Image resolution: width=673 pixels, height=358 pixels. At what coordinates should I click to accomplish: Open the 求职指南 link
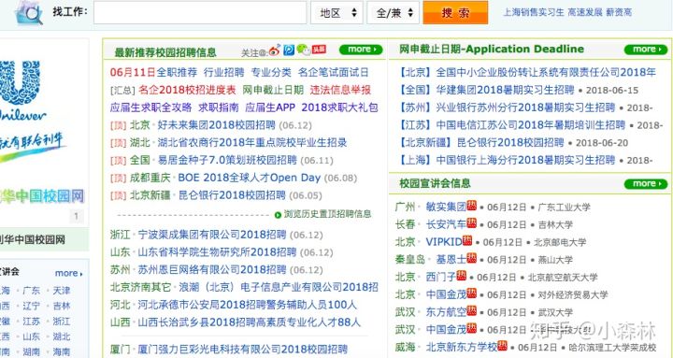tap(219, 107)
